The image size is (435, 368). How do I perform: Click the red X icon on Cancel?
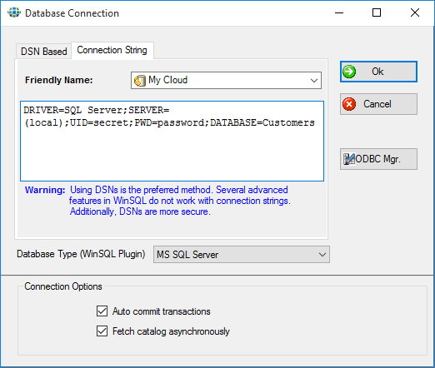pos(349,104)
